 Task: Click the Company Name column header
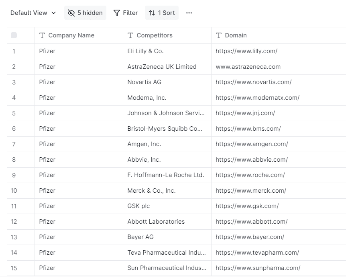click(79, 35)
